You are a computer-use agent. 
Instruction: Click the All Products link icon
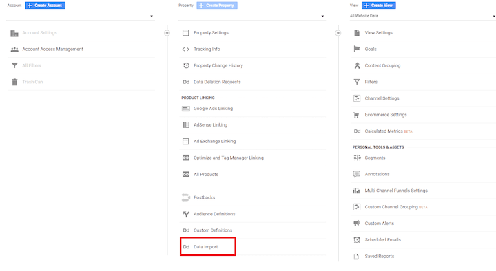click(186, 174)
